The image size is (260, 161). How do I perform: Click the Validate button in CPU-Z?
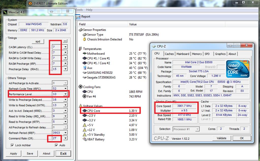(221, 138)
